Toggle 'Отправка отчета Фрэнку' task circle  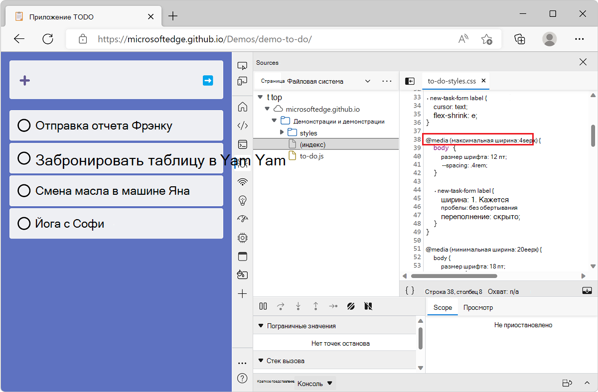point(24,126)
